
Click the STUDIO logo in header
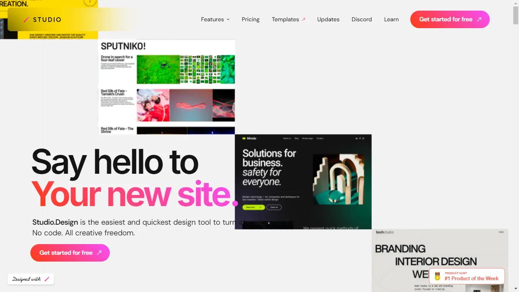point(42,19)
